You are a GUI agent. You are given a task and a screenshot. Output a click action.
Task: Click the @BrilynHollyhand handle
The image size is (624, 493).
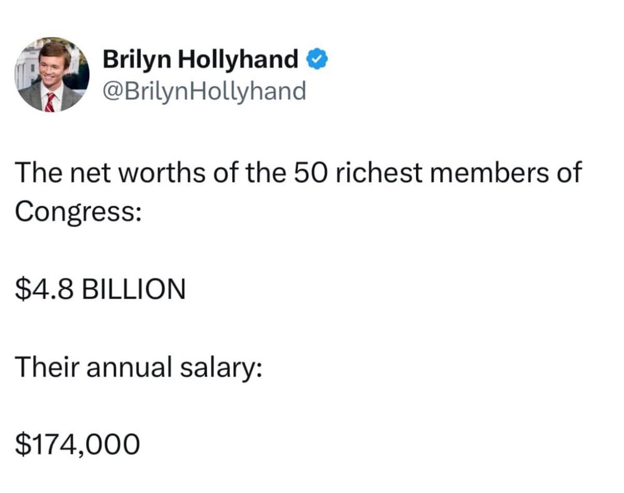tap(204, 91)
